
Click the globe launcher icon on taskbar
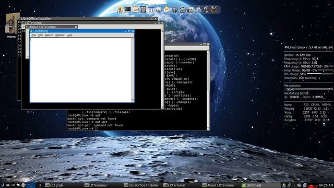[23, 185]
